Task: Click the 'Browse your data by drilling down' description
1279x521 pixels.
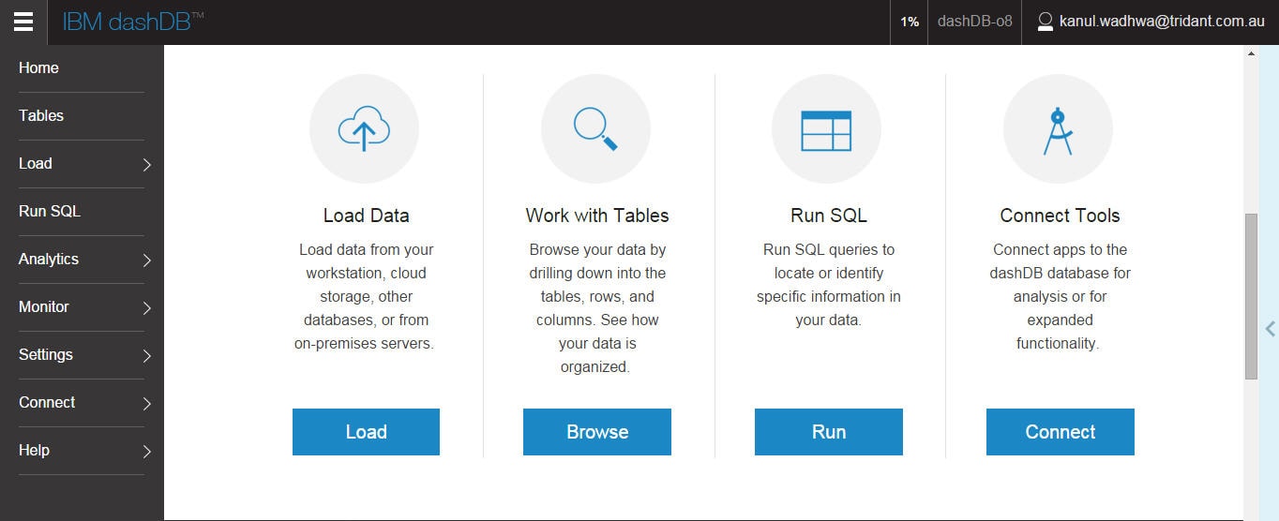Action: 597,308
